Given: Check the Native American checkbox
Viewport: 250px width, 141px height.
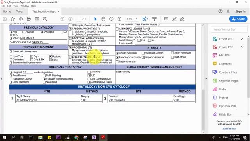Looking at the screenshot, I should (117, 62).
